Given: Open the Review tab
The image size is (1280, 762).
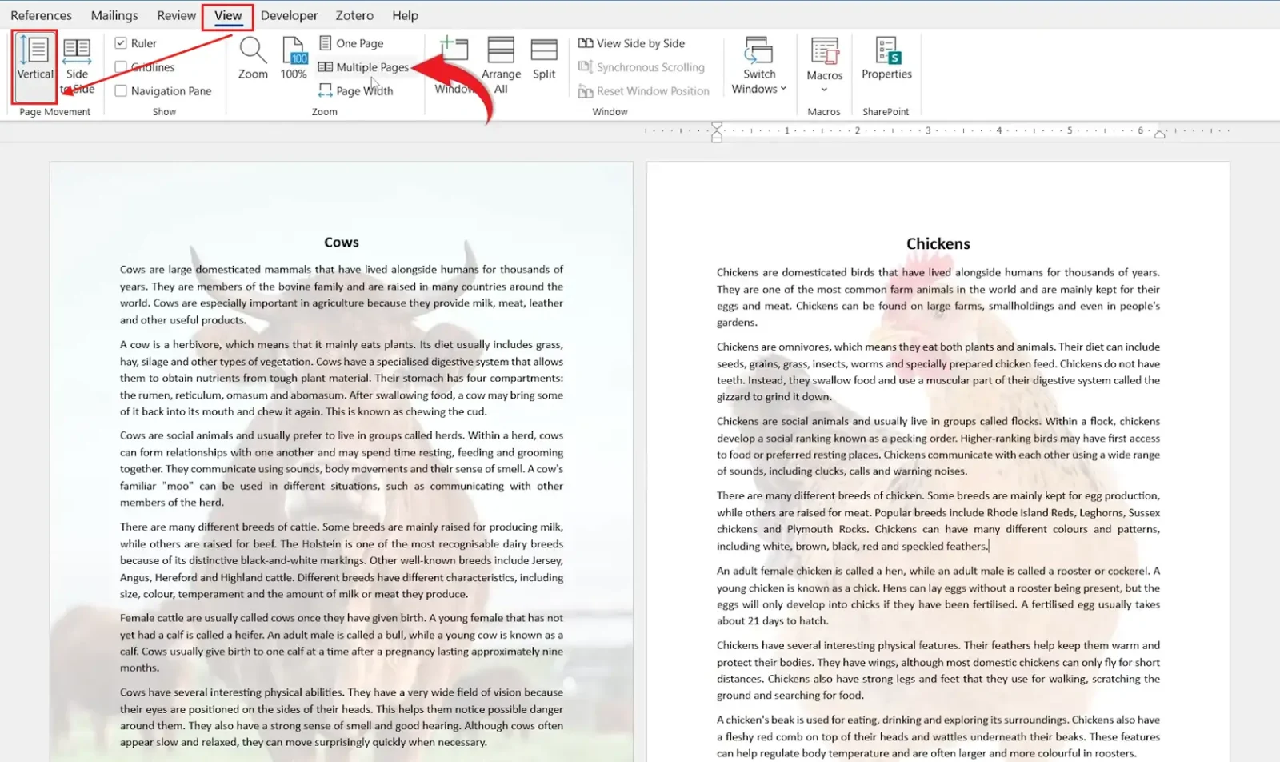Looking at the screenshot, I should pos(176,15).
